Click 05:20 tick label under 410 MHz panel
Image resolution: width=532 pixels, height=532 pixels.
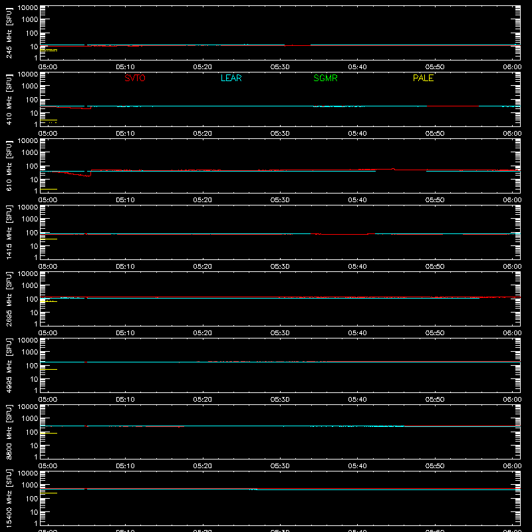(x=203, y=134)
